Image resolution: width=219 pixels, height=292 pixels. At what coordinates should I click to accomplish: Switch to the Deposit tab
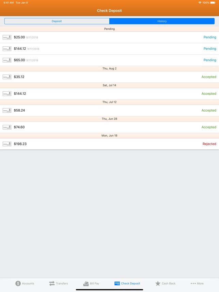(x=57, y=21)
